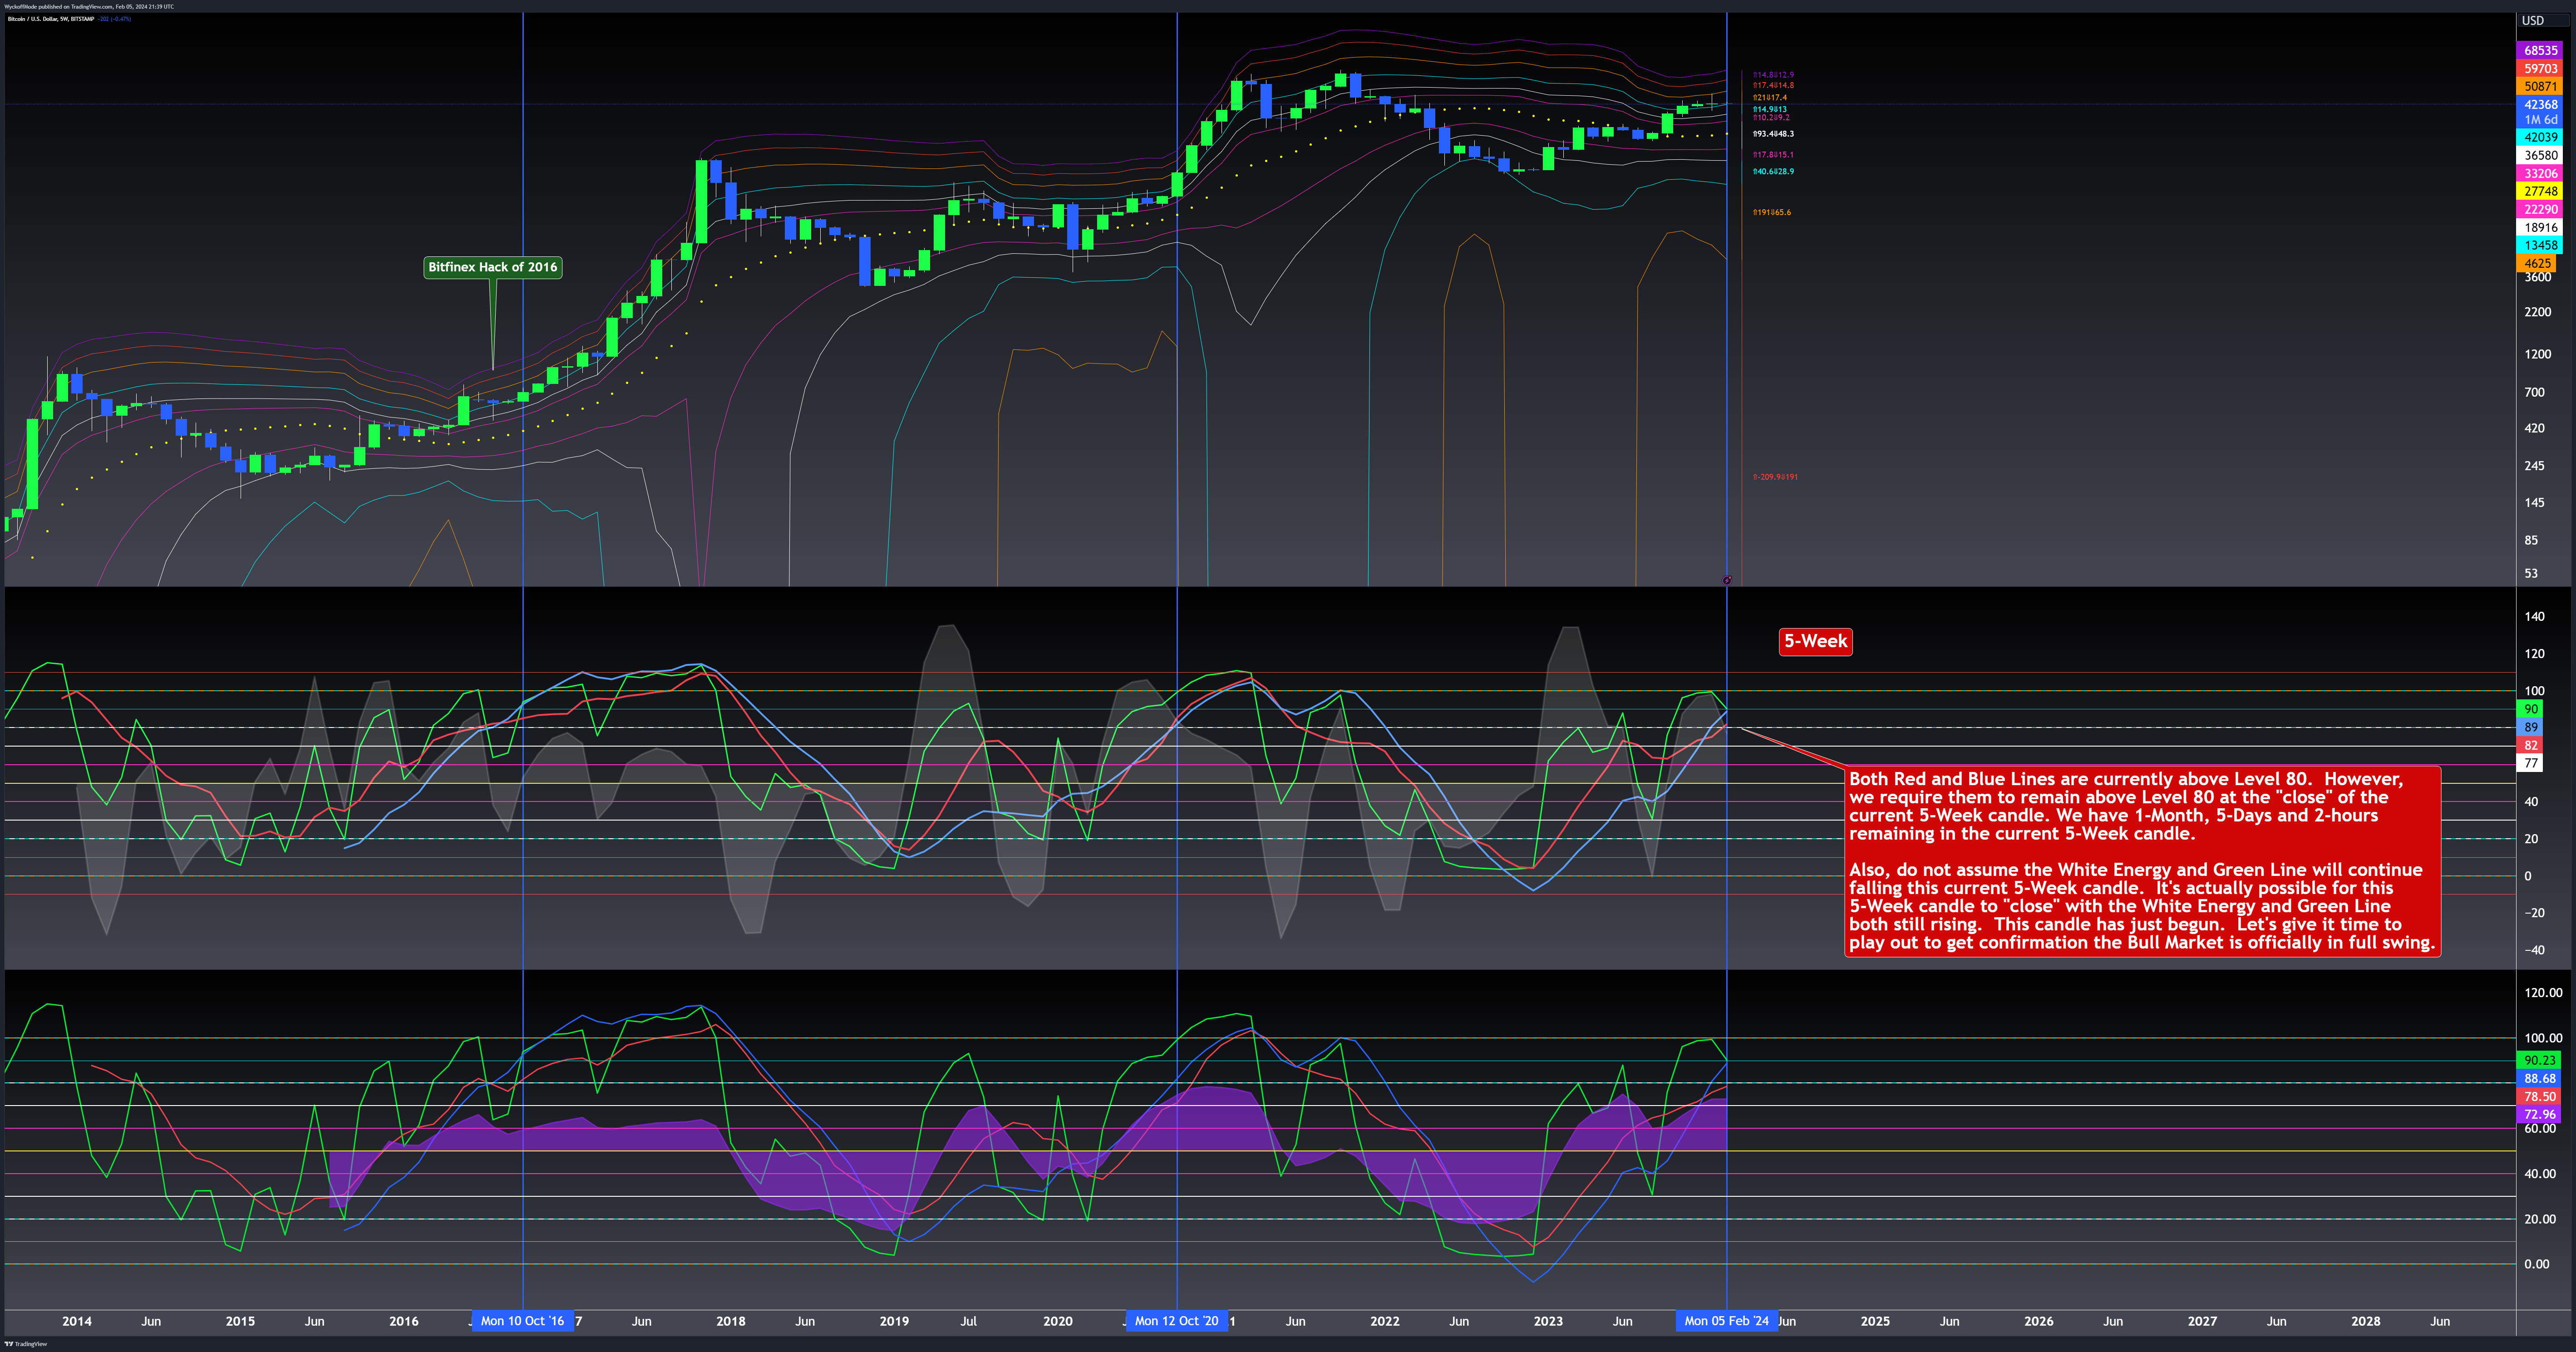This screenshot has width=2576, height=1352.
Task: Click the 2023 label on time axis
Action: 1548,1322
